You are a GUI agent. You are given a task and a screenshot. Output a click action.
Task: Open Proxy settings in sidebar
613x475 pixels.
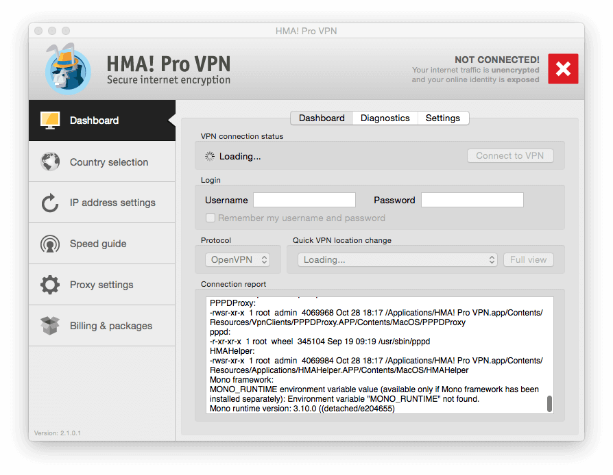tap(102, 285)
